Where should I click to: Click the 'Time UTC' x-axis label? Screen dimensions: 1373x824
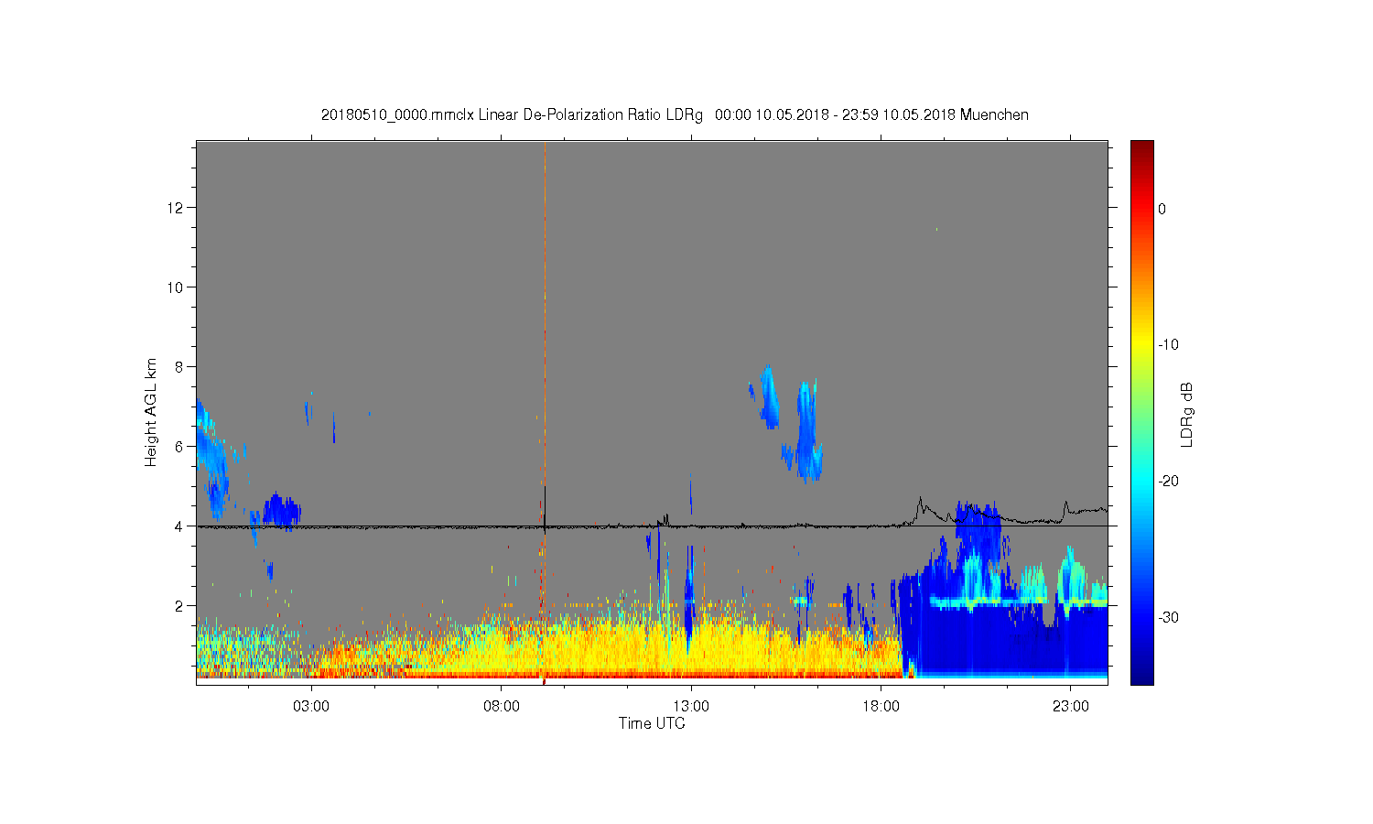pyautogui.click(x=652, y=723)
